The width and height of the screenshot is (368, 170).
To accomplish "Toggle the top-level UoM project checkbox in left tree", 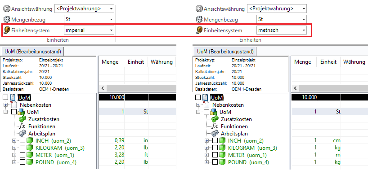I will point(6,97).
